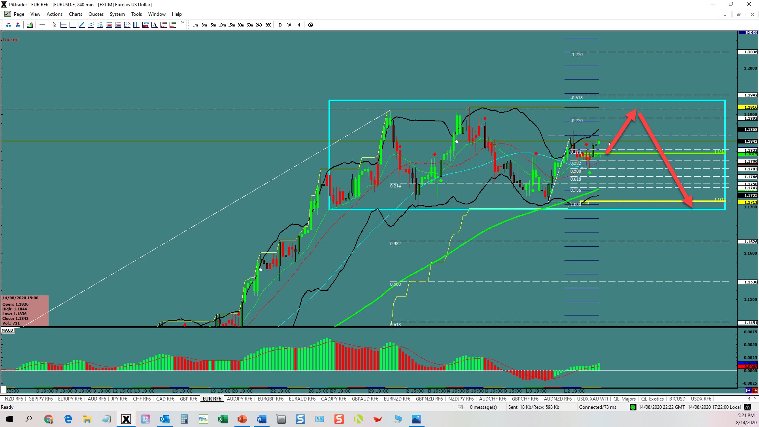Screen dimensions: 759x427
Task: Switch chart to weekly W timeframe
Action: [289, 25]
